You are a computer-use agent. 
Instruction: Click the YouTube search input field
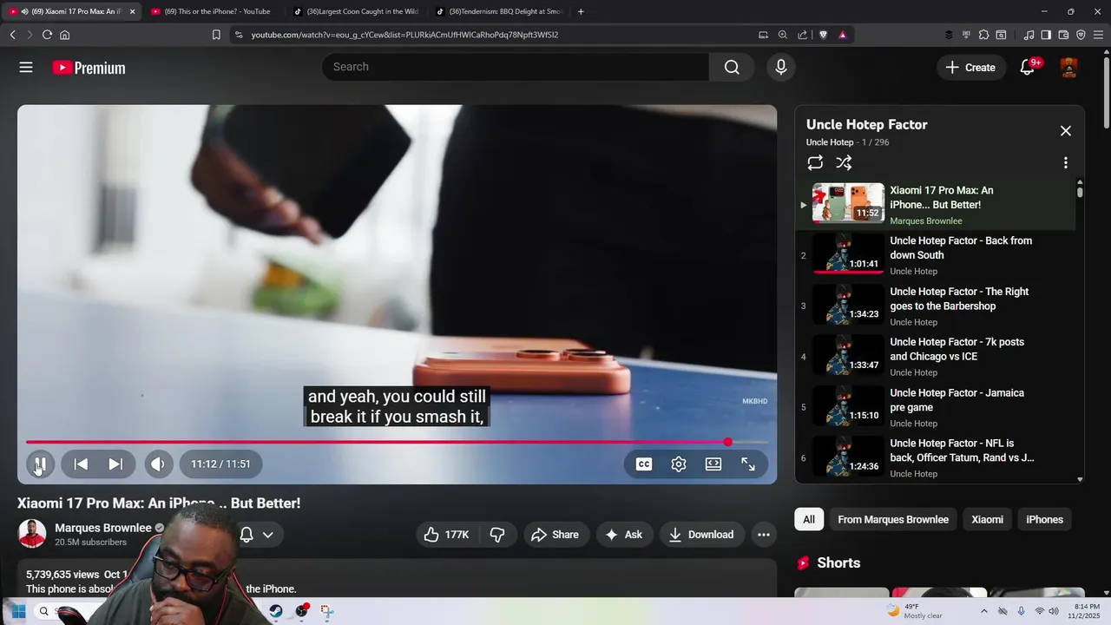[516, 67]
